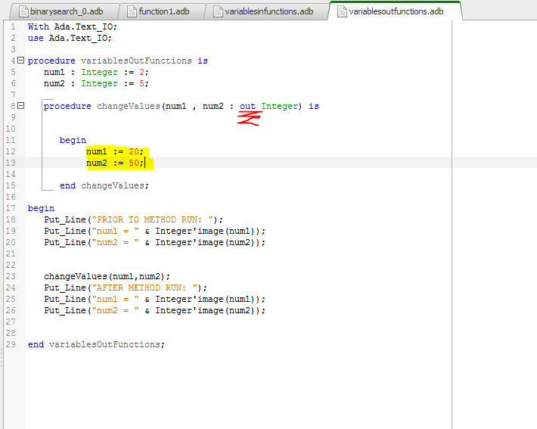Click the 'is' keyword on line 4
Viewport: 537px width, 429px height.
203,61
